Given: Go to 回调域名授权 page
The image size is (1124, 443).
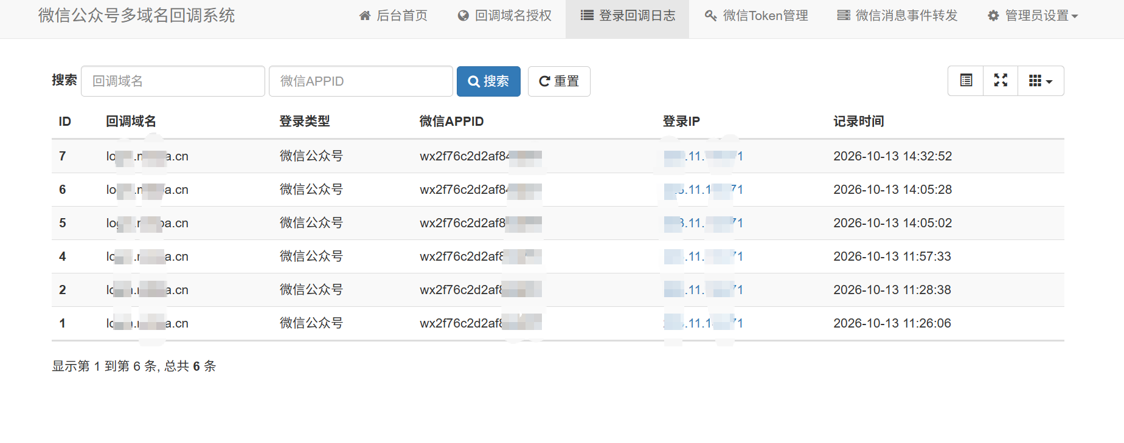Looking at the screenshot, I should point(504,16).
